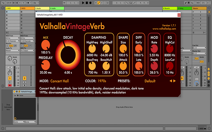Select the Master track header
Screen dimensions: 212x132
pos(199,8)
